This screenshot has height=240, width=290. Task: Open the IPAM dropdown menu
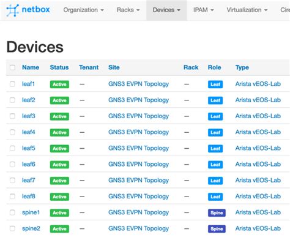tap(203, 10)
